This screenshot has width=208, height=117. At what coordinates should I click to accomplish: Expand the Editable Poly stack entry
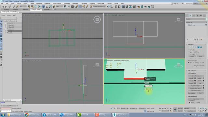[187, 25]
